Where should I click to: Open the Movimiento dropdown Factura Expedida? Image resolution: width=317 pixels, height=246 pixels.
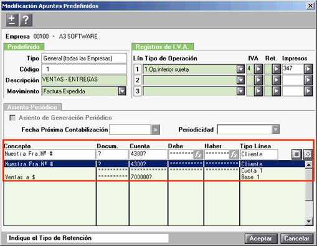(122, 91)
